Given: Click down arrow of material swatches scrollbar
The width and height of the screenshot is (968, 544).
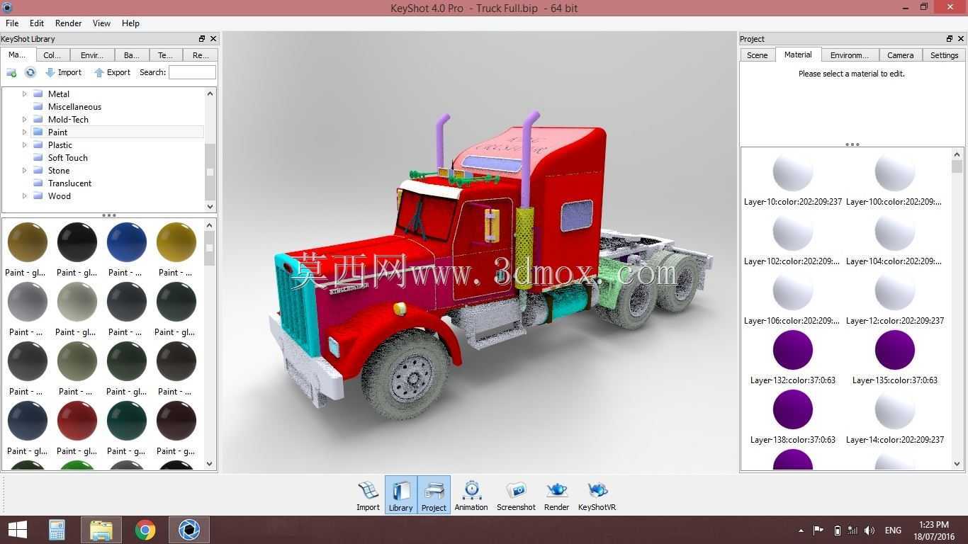Looking at the screenshot, I should 210,464.
